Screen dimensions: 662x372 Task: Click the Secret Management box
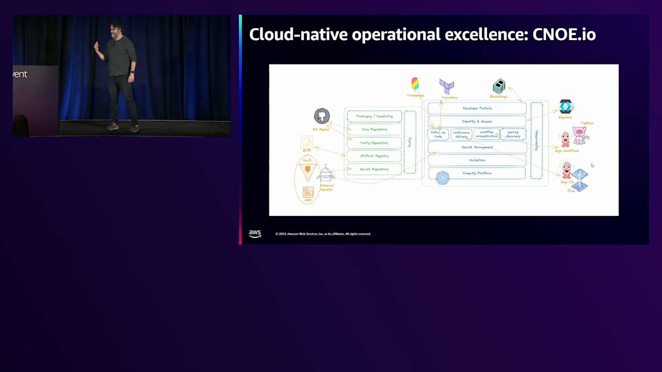coord(477,147)
